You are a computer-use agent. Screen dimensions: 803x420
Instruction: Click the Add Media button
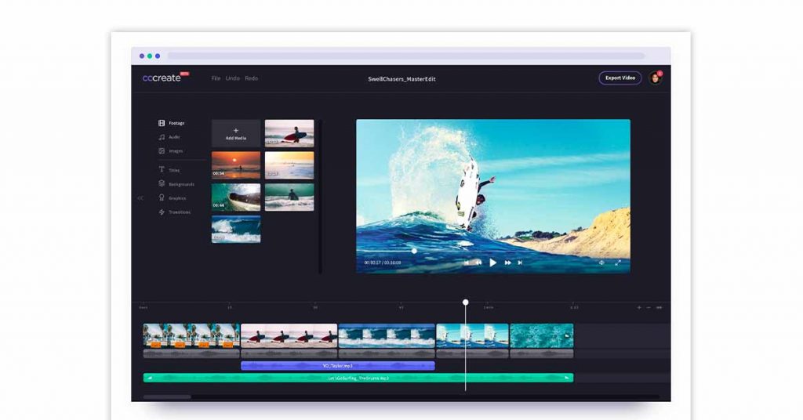pos(236,133)
